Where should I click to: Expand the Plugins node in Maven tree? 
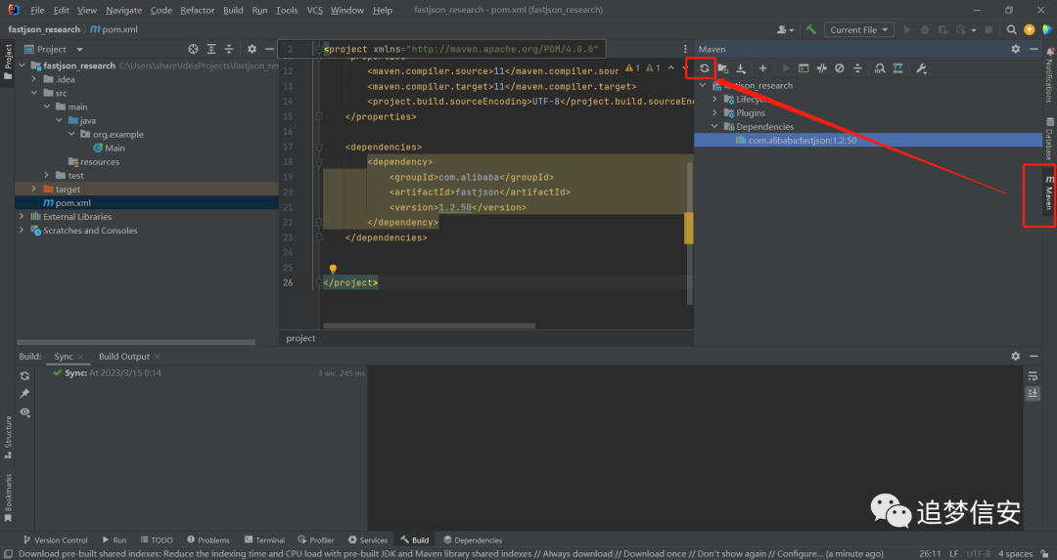715,112
